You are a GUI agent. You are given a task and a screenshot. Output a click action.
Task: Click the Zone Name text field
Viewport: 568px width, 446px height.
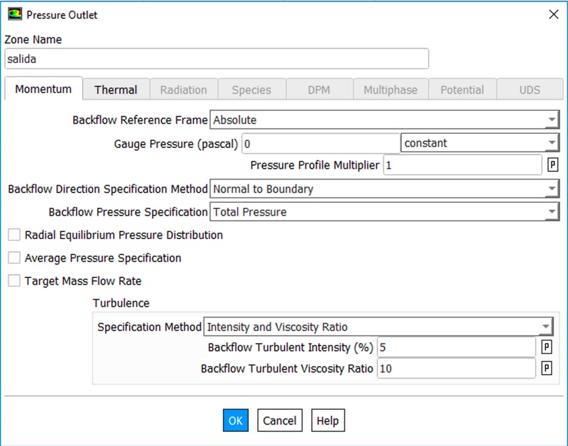click(216, 59)
